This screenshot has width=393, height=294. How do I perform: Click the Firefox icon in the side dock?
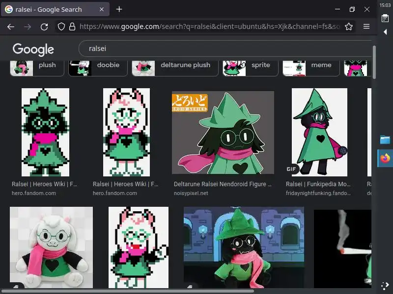[385, 158]
